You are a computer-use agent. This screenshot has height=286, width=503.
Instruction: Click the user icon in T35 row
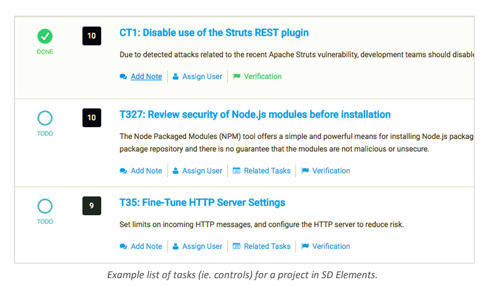(x=176, y=246)
